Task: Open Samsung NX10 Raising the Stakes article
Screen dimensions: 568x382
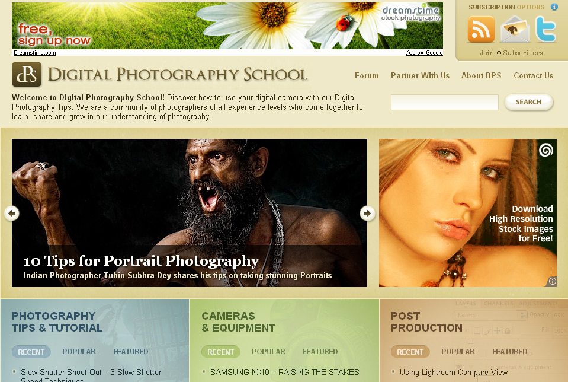Action: [285, 372]
